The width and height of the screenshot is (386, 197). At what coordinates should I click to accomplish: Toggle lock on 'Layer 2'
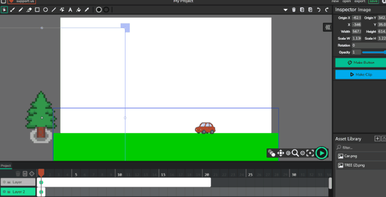[9, 192]
